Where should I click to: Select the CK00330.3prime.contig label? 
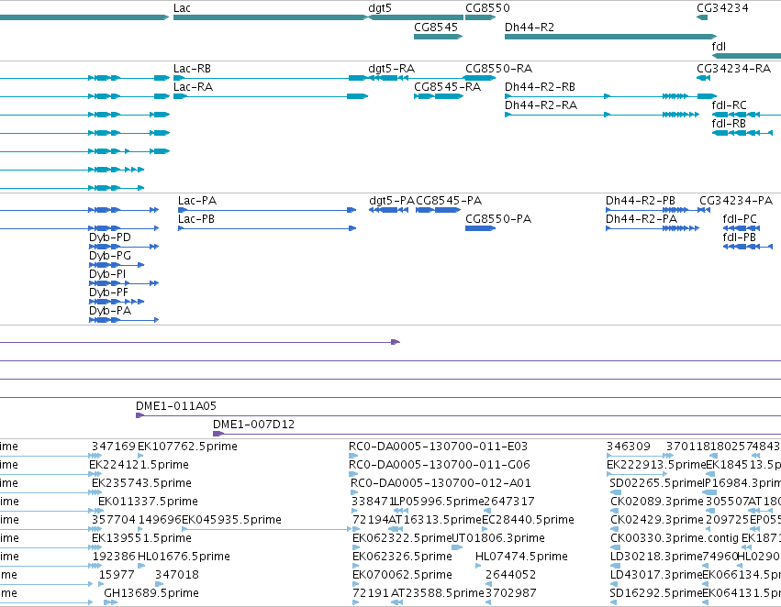675,539
